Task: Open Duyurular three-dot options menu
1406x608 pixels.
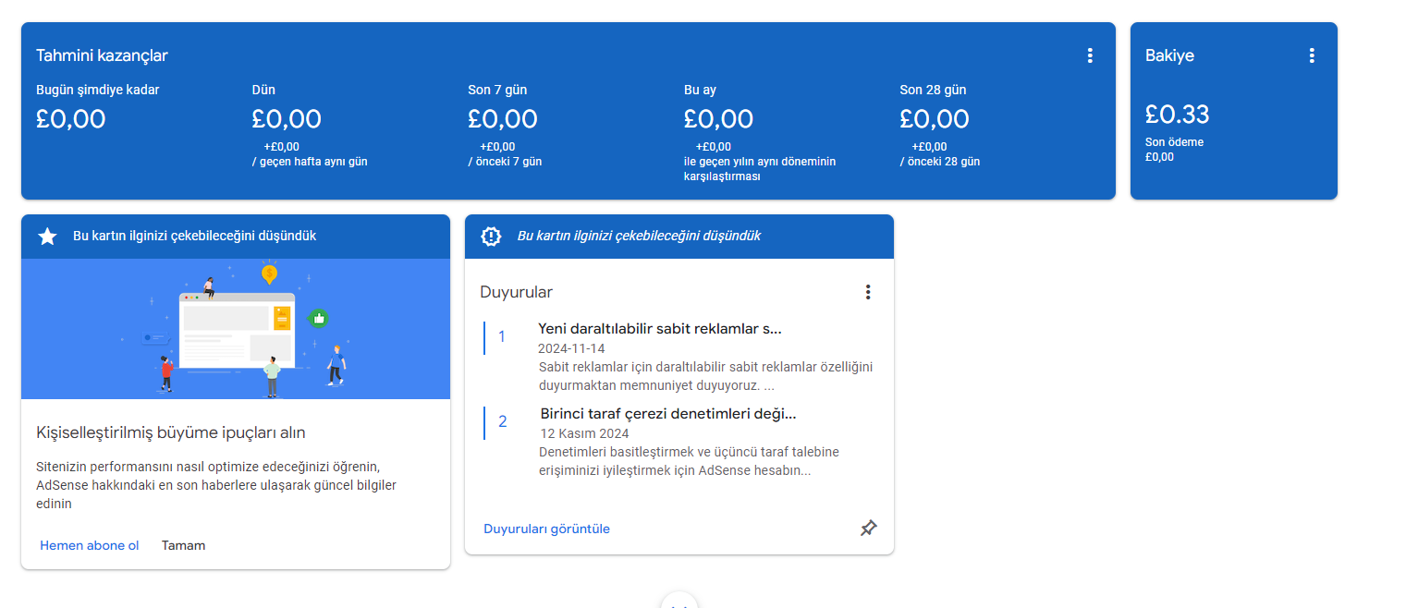Action: pyautogui.click(x=868, y=292)
